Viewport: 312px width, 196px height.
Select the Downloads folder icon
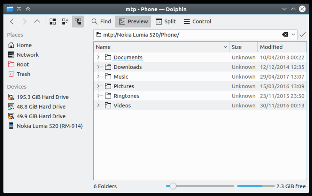pyautogui.click(x=108, y=67)
